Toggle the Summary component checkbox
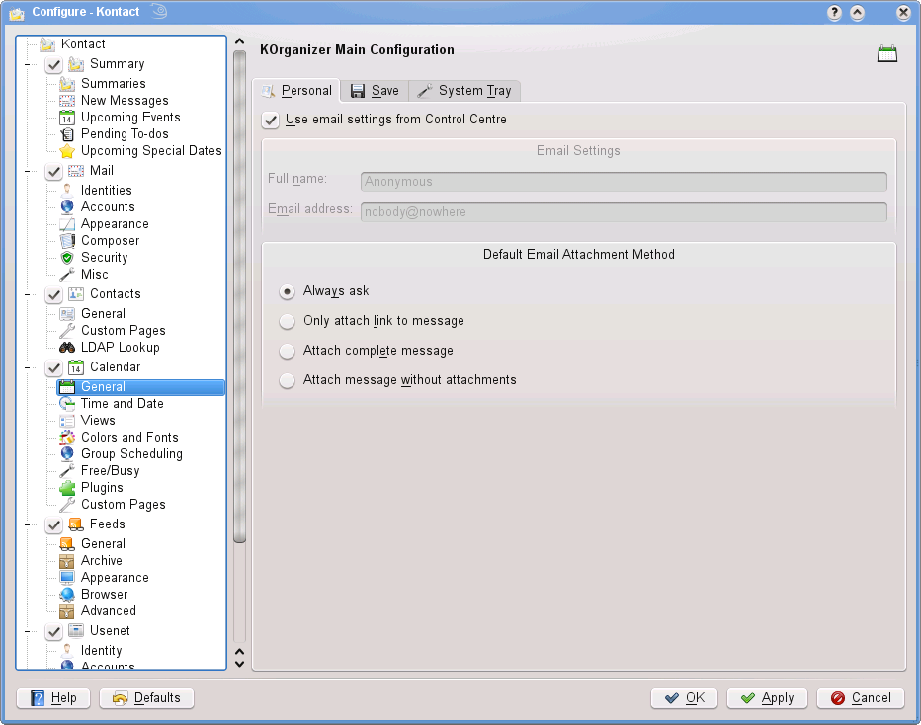Image resolution: width=921 pixels, height=725 pixels. click(x=54, y=64)
